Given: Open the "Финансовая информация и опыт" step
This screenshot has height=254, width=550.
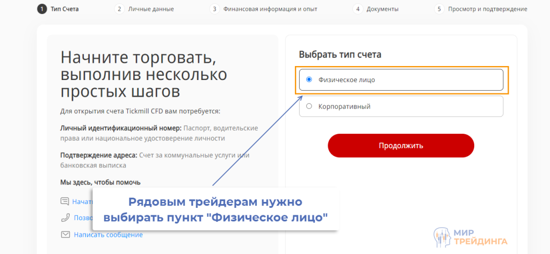Looking at the screenshot, I should click(x=270, y=9).
